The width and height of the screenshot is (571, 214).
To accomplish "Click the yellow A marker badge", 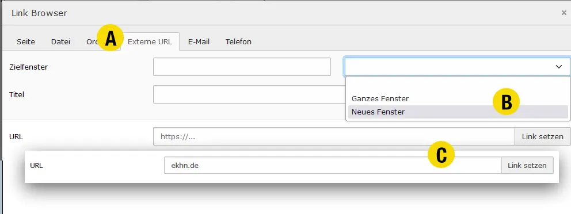I will point(111,38).
